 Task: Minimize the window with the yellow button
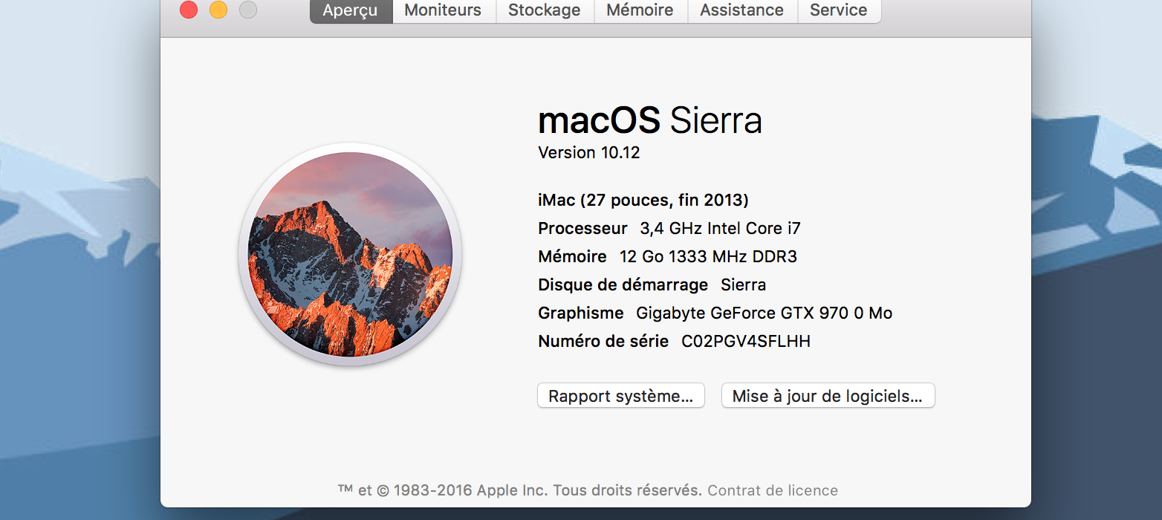(218, 10)
